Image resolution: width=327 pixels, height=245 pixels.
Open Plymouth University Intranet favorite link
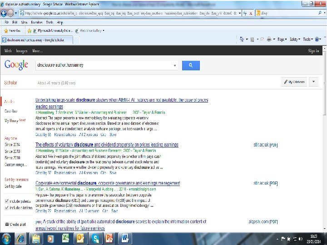coord(53,31)
